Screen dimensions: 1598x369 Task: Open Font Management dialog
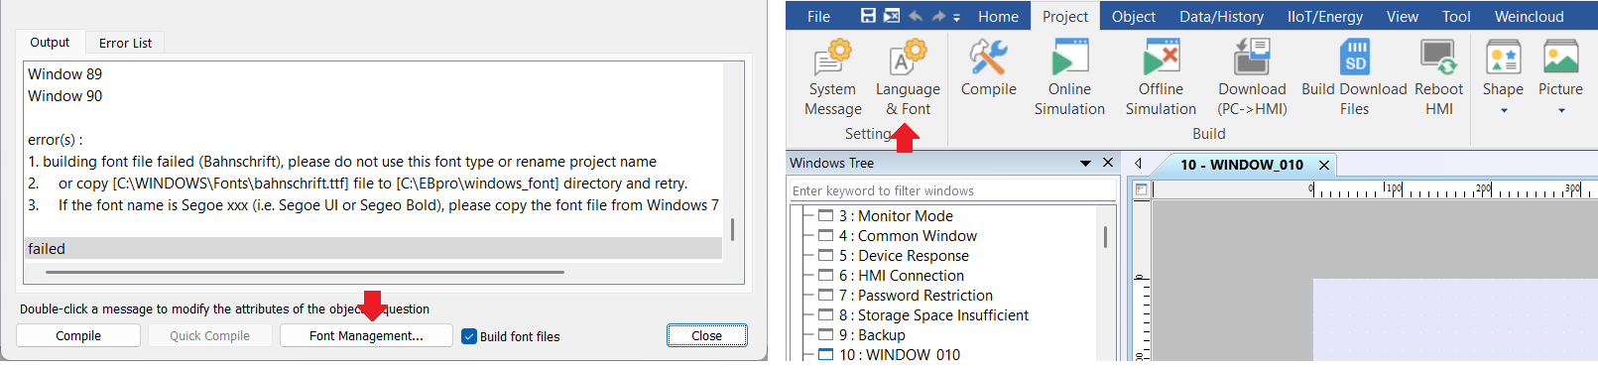click(366, 336)
